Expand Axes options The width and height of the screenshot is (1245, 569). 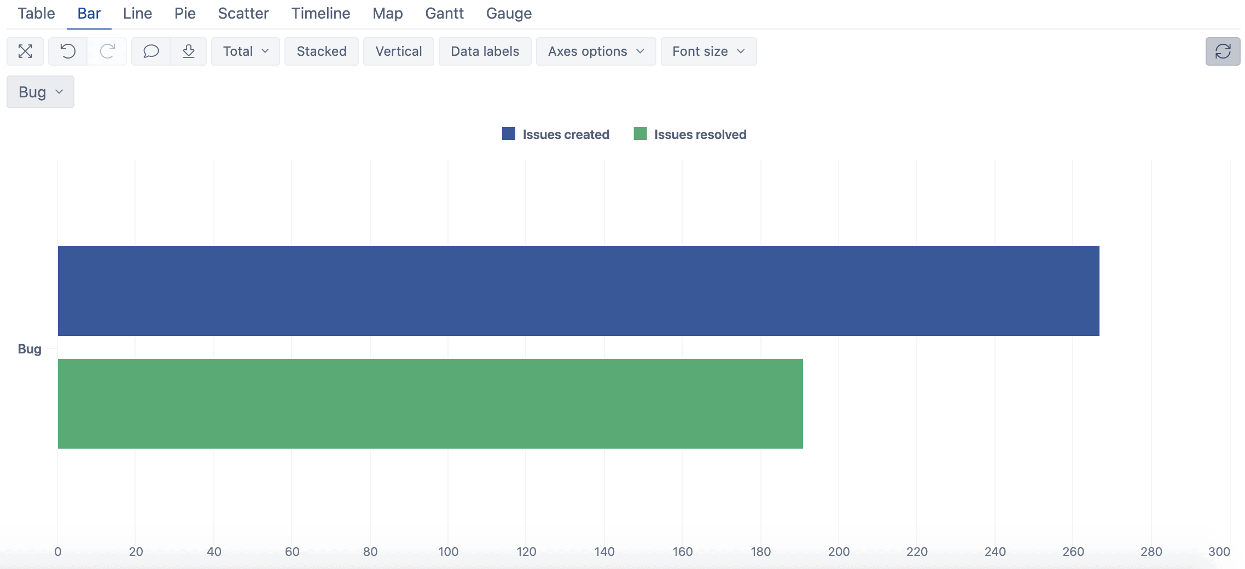(x=596, y=51)
